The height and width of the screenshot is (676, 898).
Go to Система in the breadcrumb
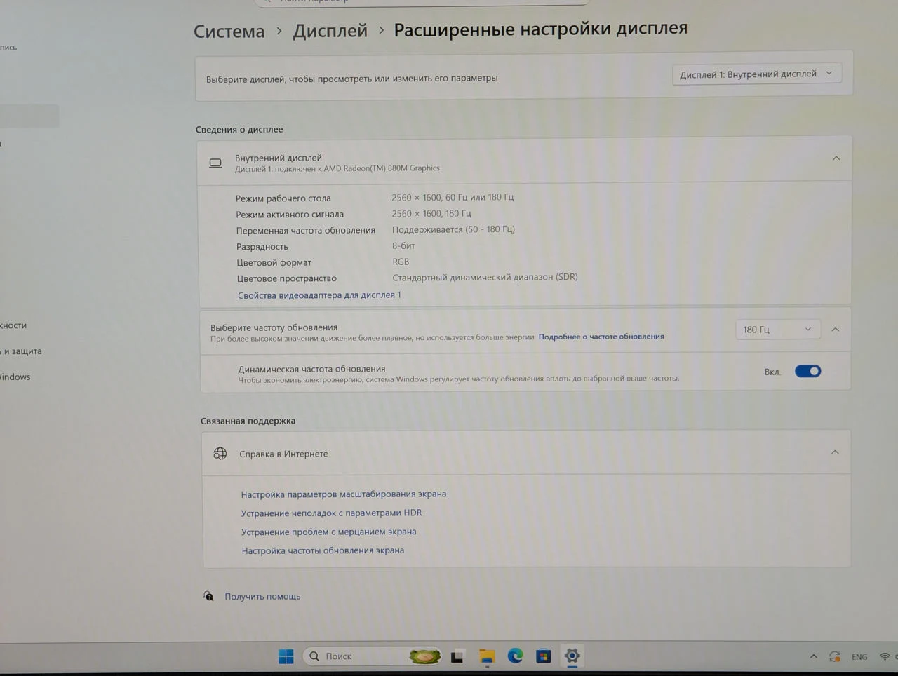pos(229,32)
